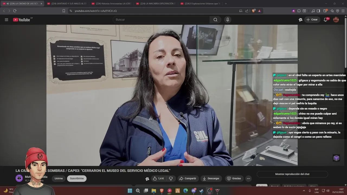Dislike the video with thumbs down

171,178
